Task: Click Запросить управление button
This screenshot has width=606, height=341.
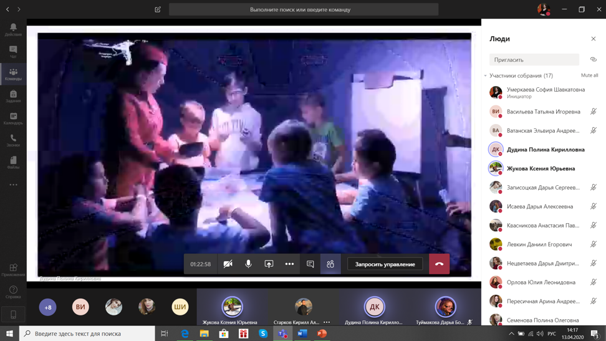Action: [385, 264]
